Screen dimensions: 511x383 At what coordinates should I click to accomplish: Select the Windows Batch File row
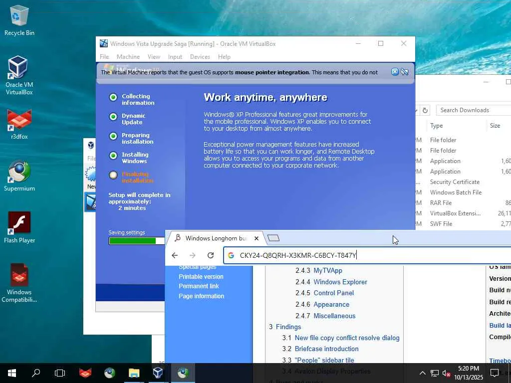coord(463,192)
